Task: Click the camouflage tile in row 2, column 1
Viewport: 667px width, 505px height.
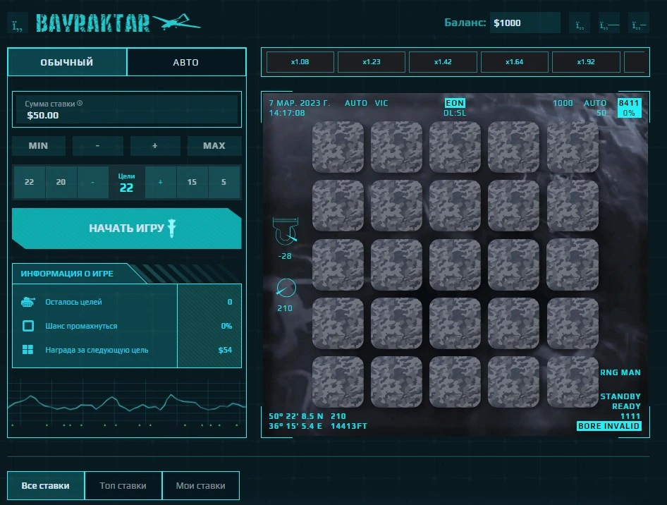Action: pos(338,206)
